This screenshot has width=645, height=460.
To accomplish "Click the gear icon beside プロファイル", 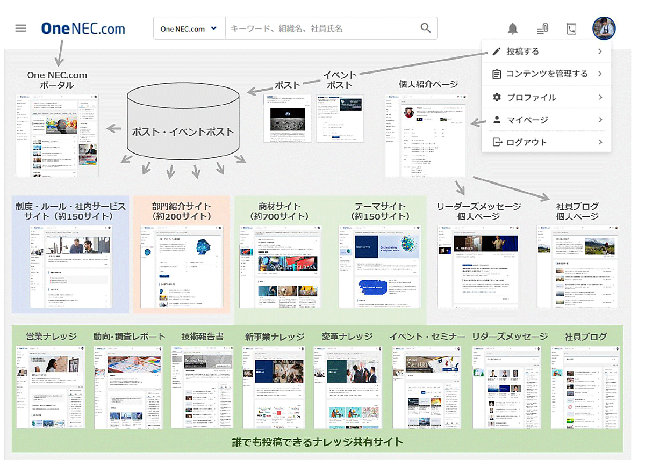I will pos(497,97).
